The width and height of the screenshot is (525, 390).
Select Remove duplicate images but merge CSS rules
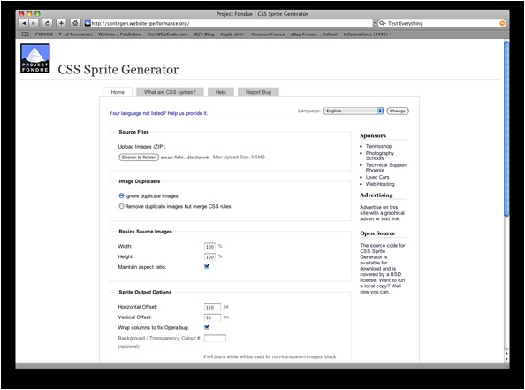122,206
